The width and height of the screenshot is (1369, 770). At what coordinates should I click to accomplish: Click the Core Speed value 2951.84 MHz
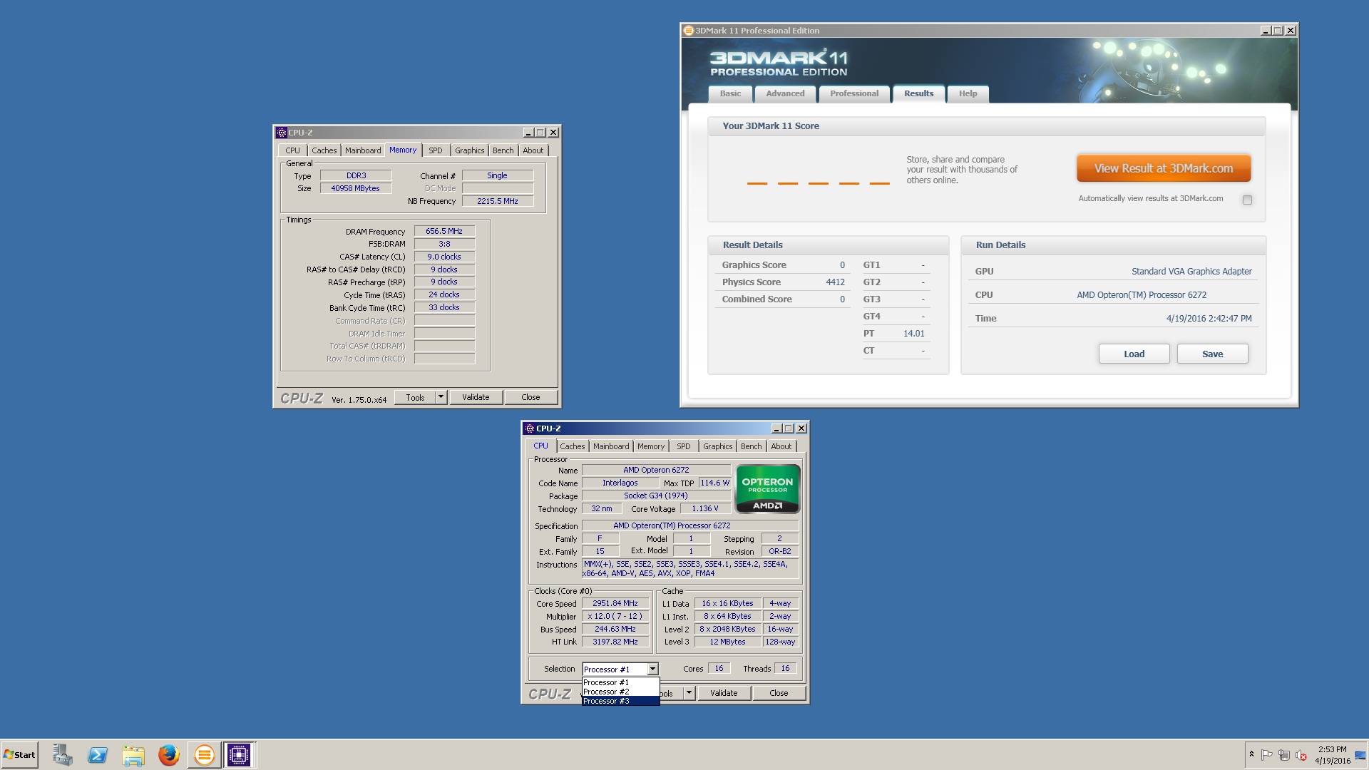(x=615, y=603)
